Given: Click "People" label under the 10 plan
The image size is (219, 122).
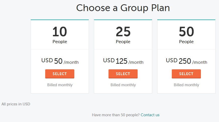Looking at the screenshot, I should tap(60, 42).
